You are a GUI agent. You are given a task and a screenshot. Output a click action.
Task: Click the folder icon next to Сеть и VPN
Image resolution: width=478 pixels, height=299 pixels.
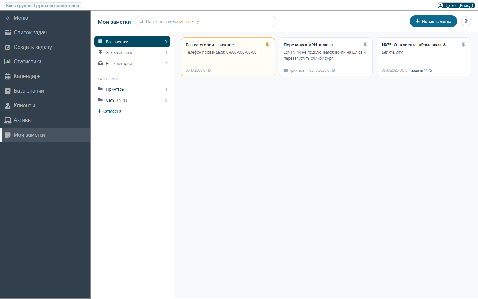(100, 100)
